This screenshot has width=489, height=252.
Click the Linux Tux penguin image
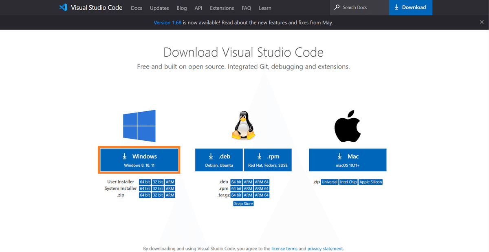[244, 125]
